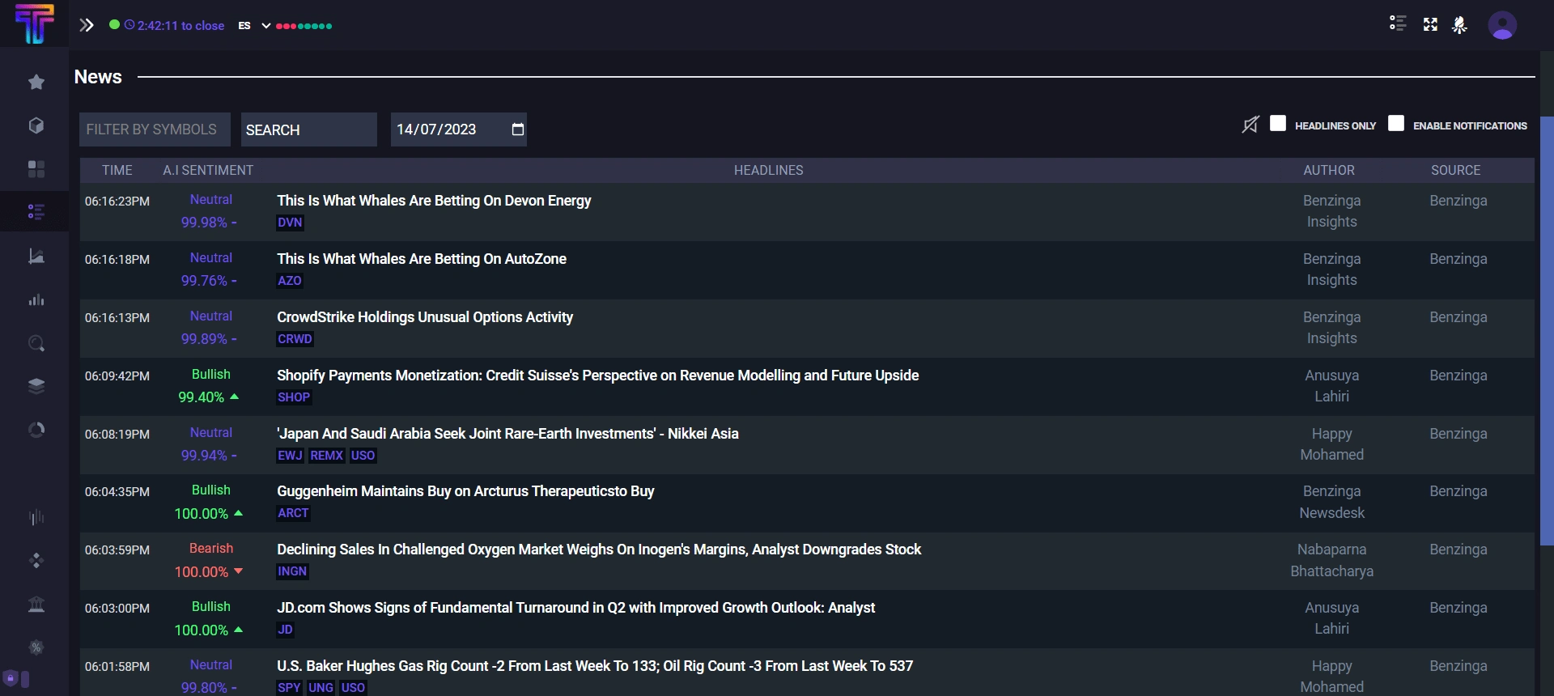Image resolution: width=1554 pixels, height=696 pixels.
Task: Click the purple lock shield icon
Action: (11, 677)
